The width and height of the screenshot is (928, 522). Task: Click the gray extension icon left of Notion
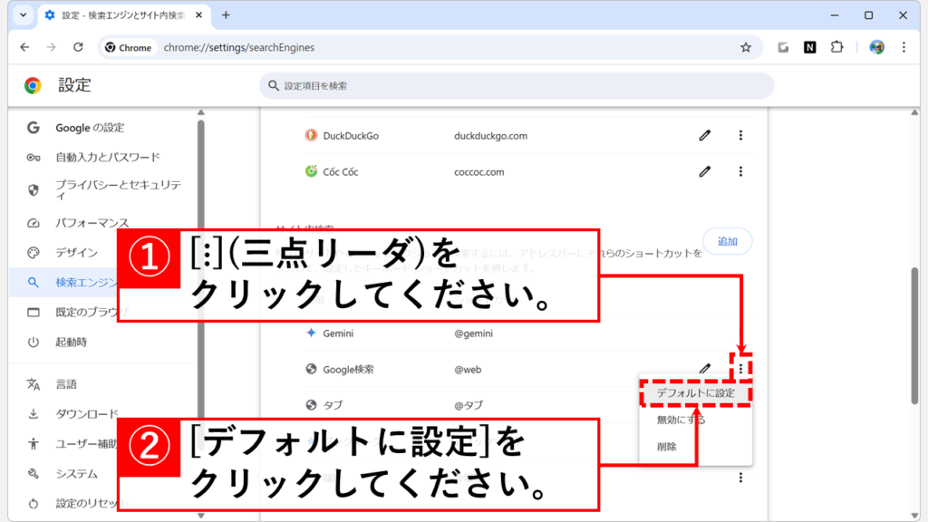783,47
